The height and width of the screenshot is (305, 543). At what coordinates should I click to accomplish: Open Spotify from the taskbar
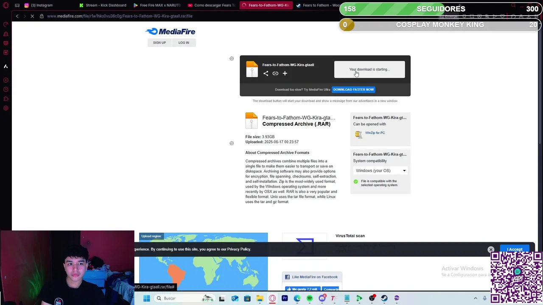coord(309,299)
